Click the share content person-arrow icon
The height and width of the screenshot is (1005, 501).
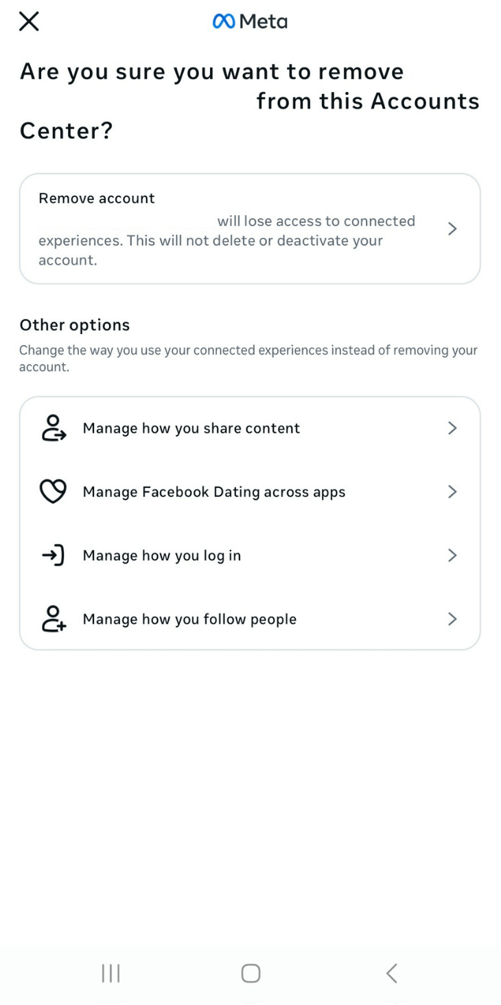tap(54, 428)
